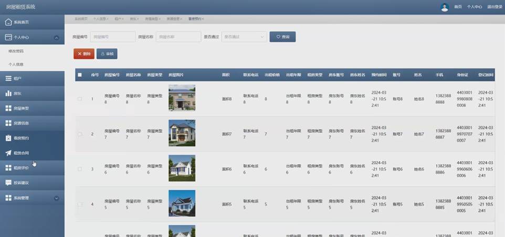Click the 房东 bar chart icon in sidebar
505x237 pixels.
click(x=8, y=93)
